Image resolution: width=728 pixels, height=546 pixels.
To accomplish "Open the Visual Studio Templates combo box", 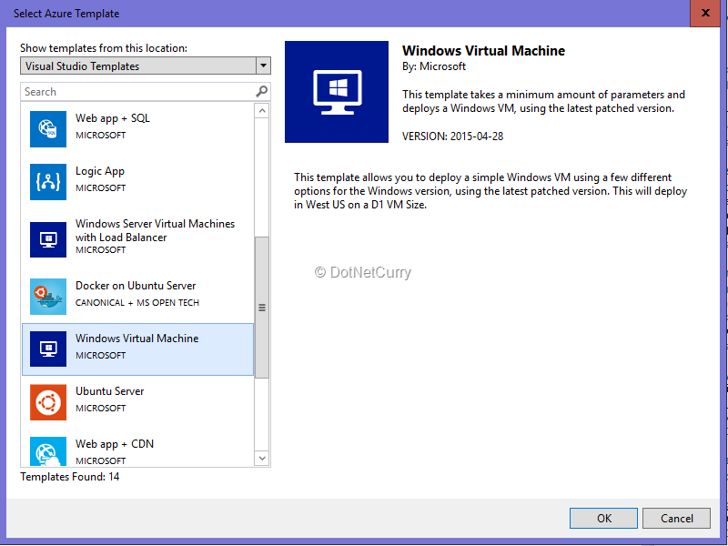I will (146, 66).
